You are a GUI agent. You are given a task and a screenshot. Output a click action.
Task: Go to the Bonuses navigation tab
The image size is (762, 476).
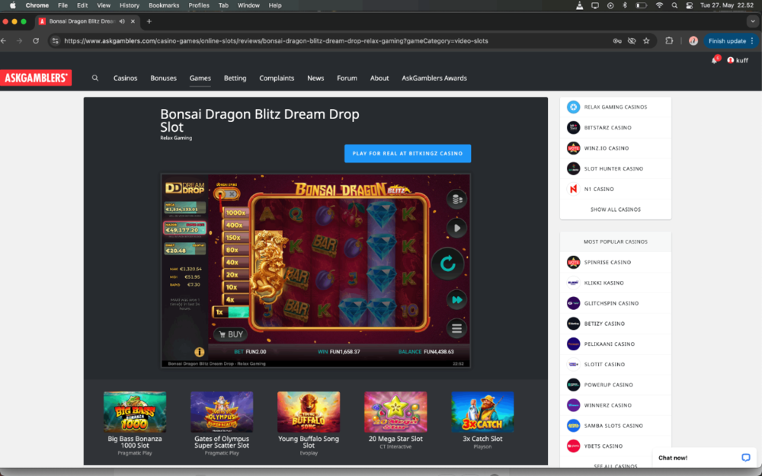pos(163,78)
